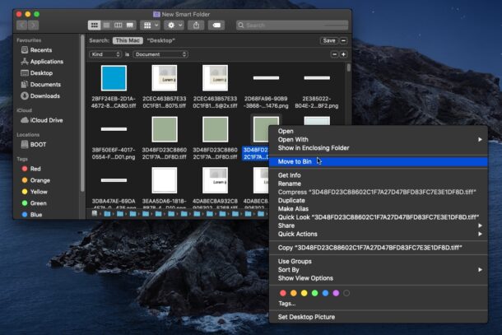Select the blue 2BFF24EB tiff thumbnail

pyautogui.click(x=114, y=78)
